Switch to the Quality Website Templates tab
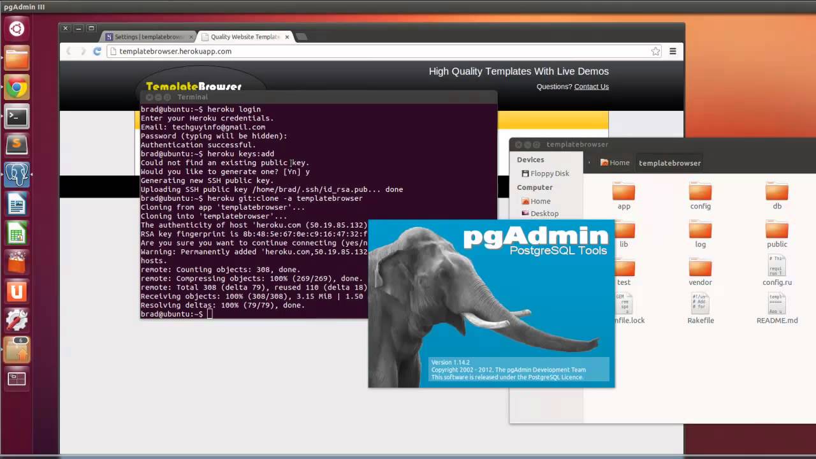This screenshot has height=459, width=816. [245, 37]
